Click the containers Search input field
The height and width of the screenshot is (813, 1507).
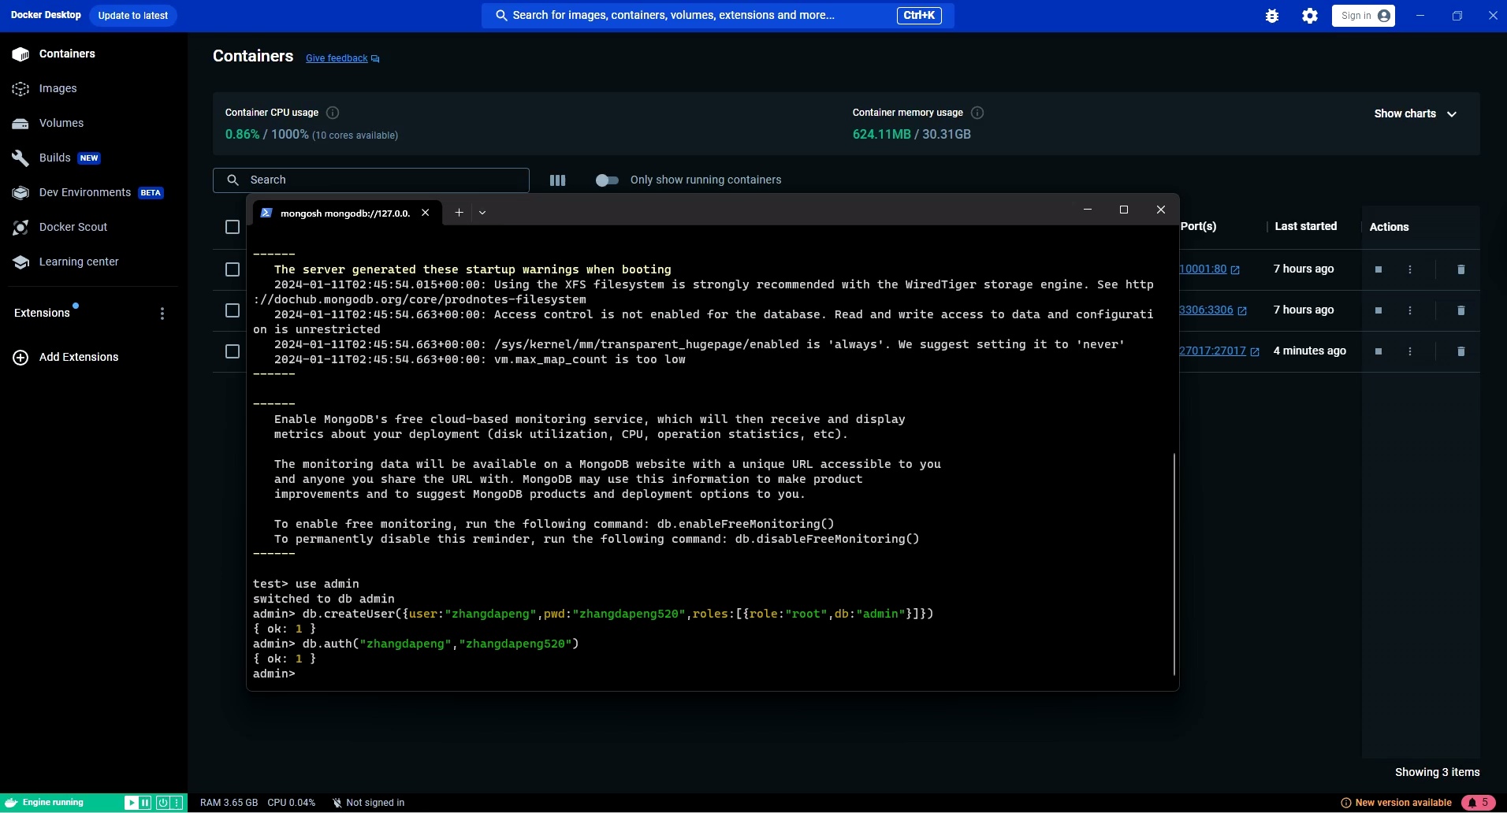[378, 180]
